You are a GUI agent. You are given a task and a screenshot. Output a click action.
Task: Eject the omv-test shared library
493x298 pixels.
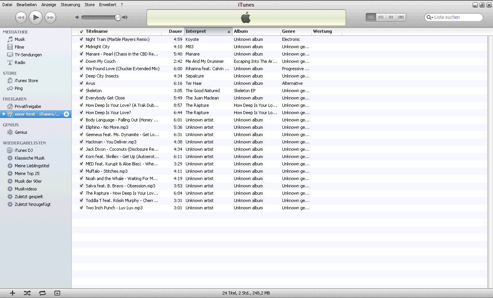tap(66, 114)
